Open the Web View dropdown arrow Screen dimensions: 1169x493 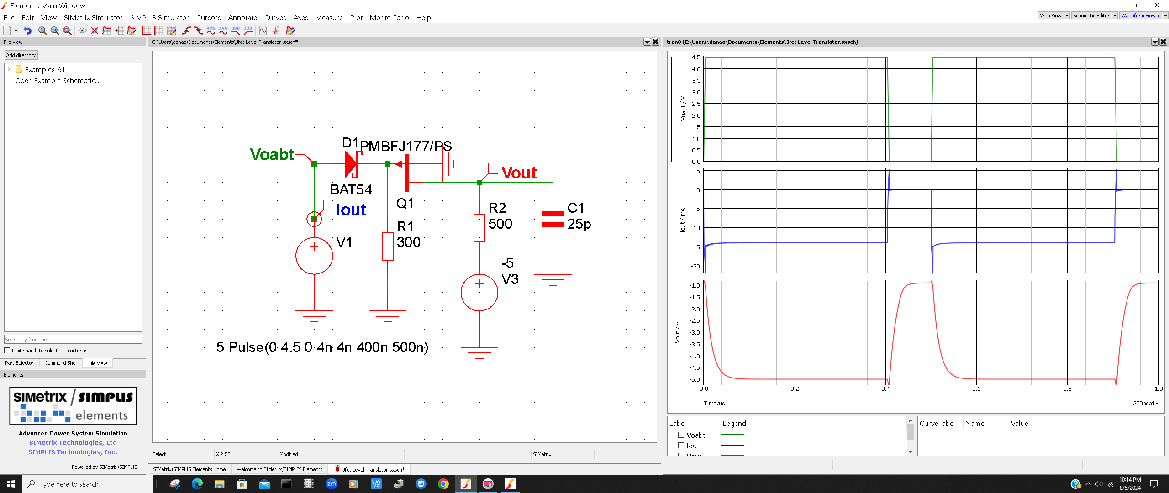point(1067,16)
